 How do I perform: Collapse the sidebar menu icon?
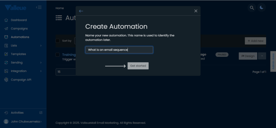39,7
